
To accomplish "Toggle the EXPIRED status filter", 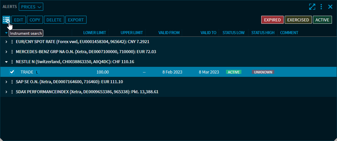I will pos(272,20).
